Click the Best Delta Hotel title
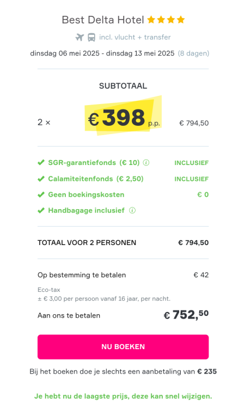Screen dimensions: 245x415 click(103, 20)
